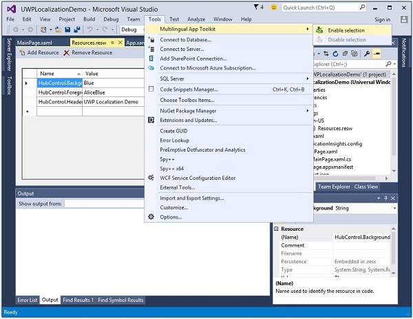Click the Navigate Forward toolbar icon
The width and height of the screenshot is (413, 319).
click(30, 30)
